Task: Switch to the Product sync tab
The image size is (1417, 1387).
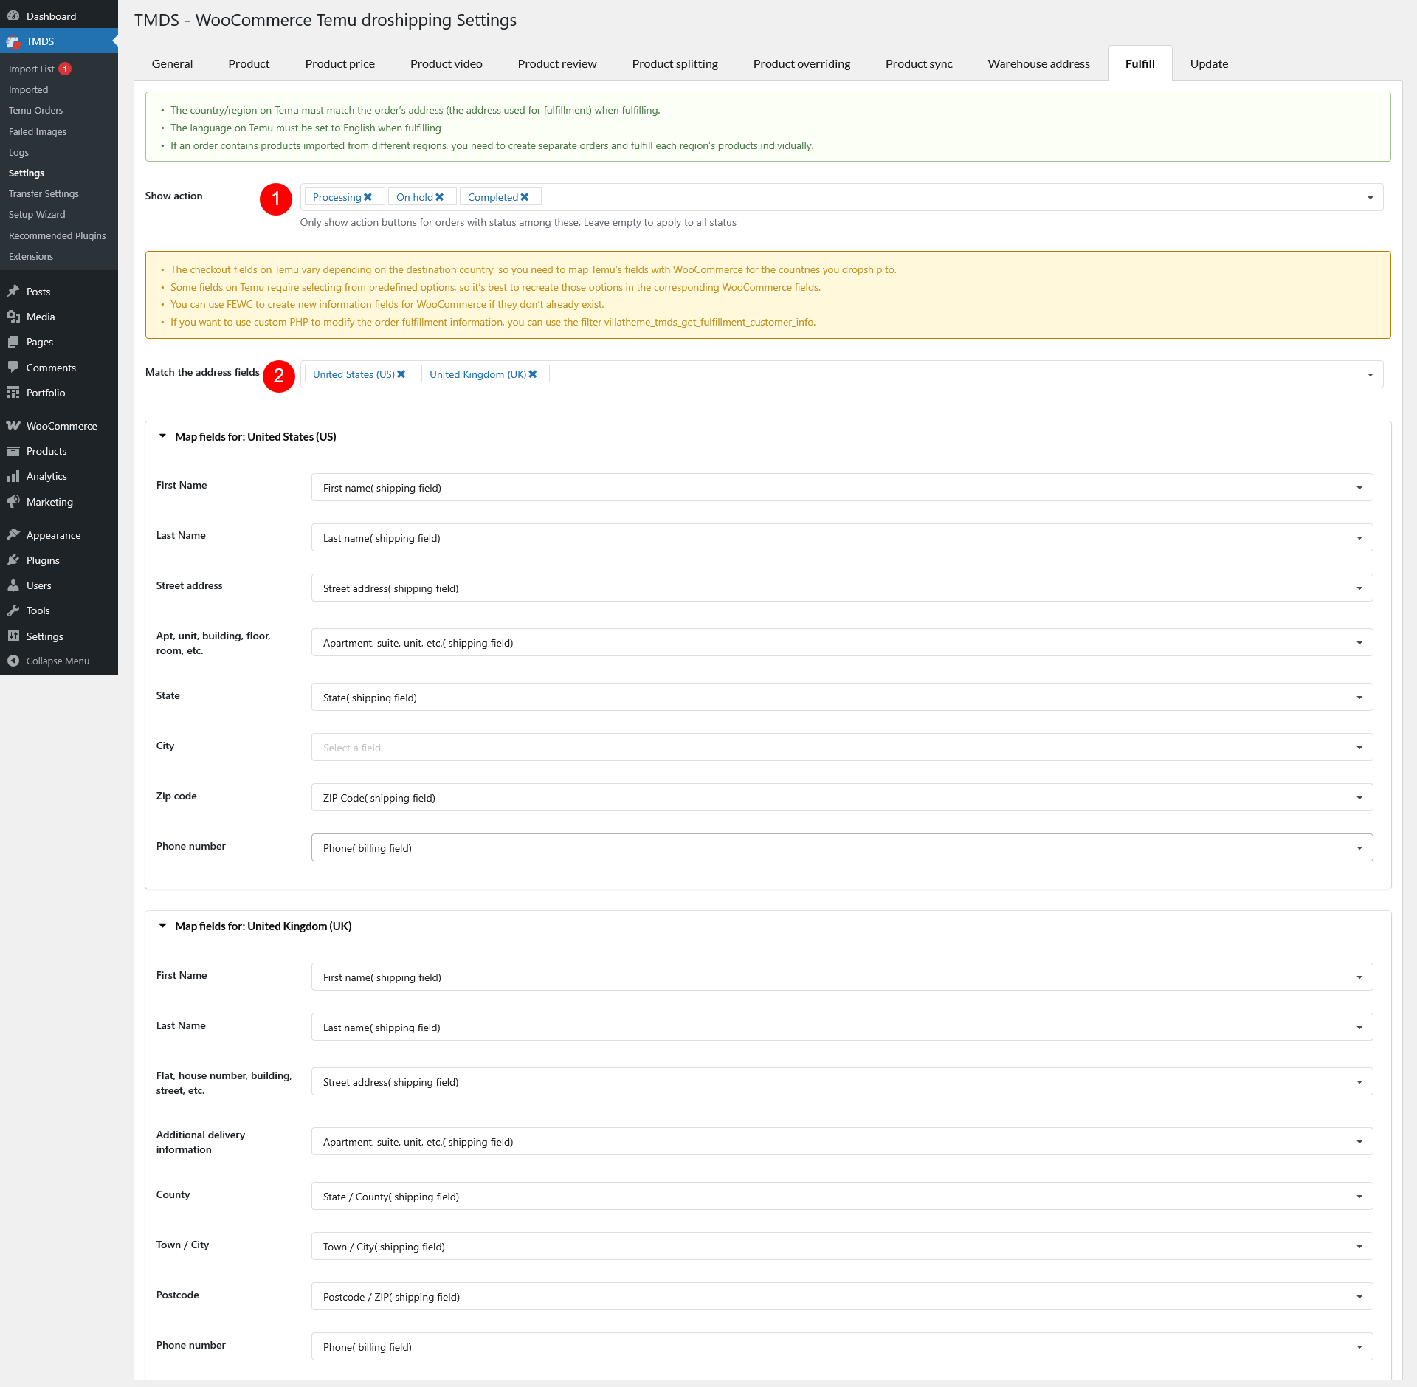Action: click(x=919, y=63)
